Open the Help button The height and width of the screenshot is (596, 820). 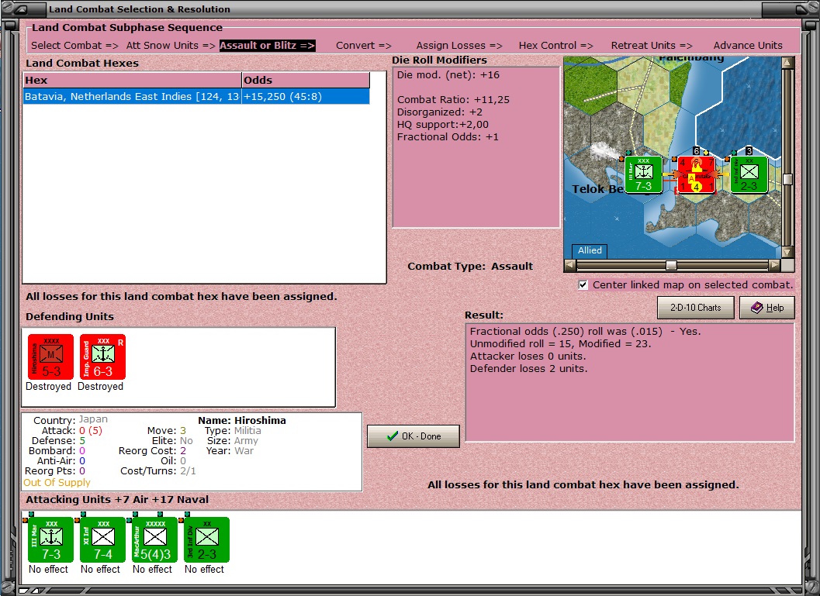point(767,308)
